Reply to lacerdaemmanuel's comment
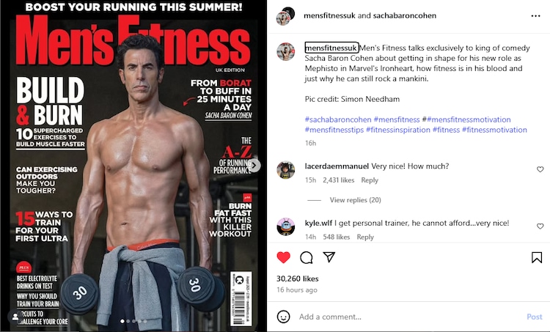 click(370, 180)
